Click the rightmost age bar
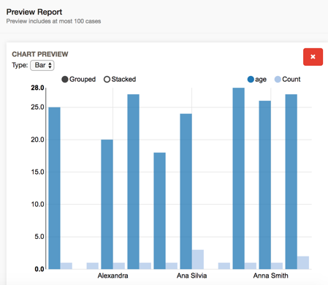328x285 pixels. pyautogui.click(x=291, y=182)
